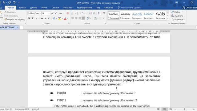Click the zoom slider handle
Viewport: 197px width, 111px height.
click(185, 109)
